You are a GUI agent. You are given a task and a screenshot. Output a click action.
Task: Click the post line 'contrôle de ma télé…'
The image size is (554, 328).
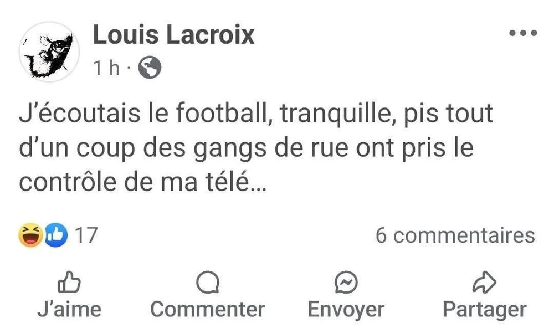(142, 182)
